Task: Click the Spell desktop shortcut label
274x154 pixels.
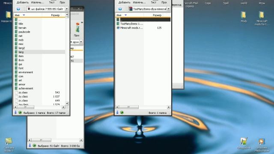Action: (x=226, y=3)
